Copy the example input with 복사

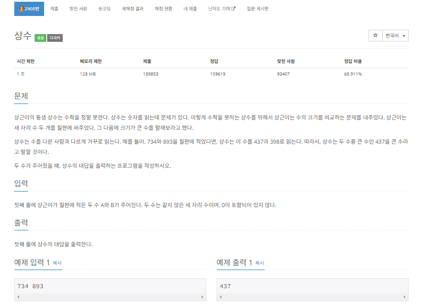coord(57,263)
